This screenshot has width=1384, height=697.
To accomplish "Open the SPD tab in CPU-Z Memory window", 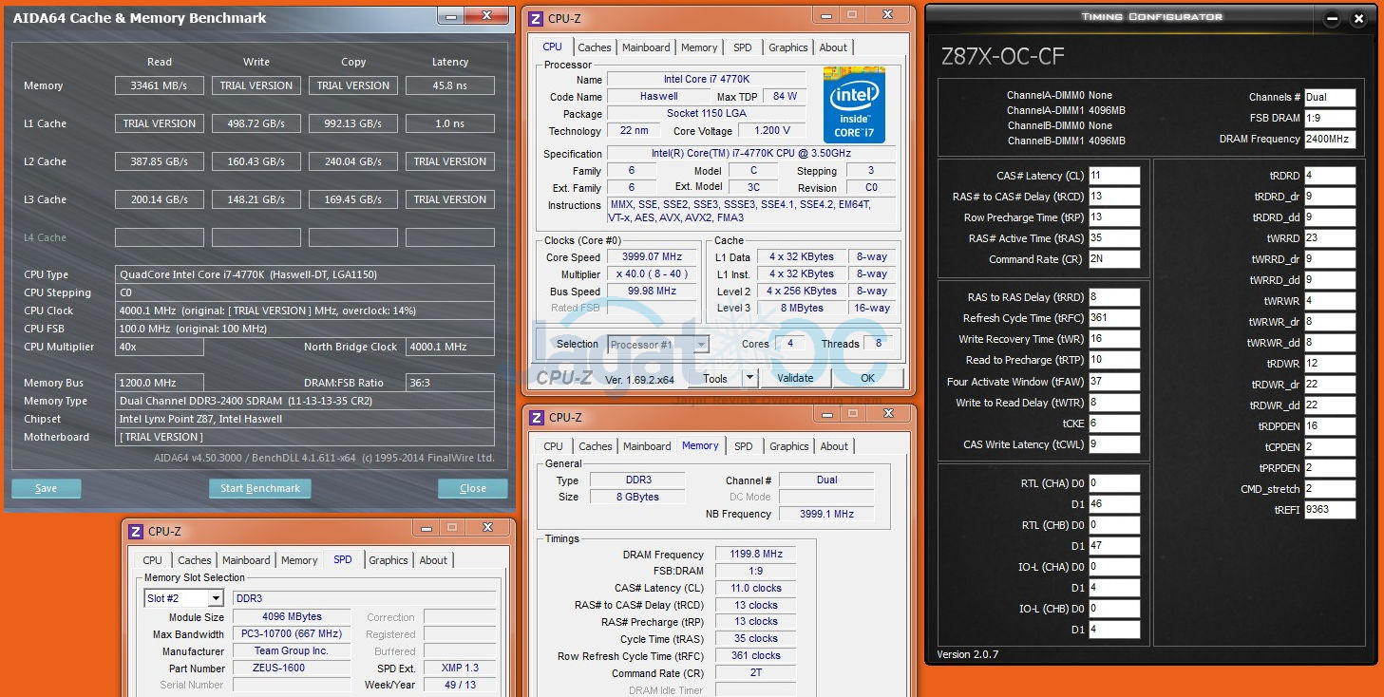I will point(744,446).
